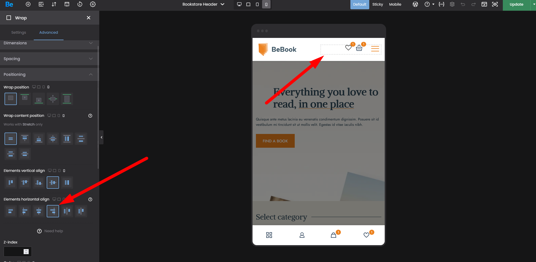536x262 pixels.
Task: Click the add element plus icon
Action: [x=28, y=4]
